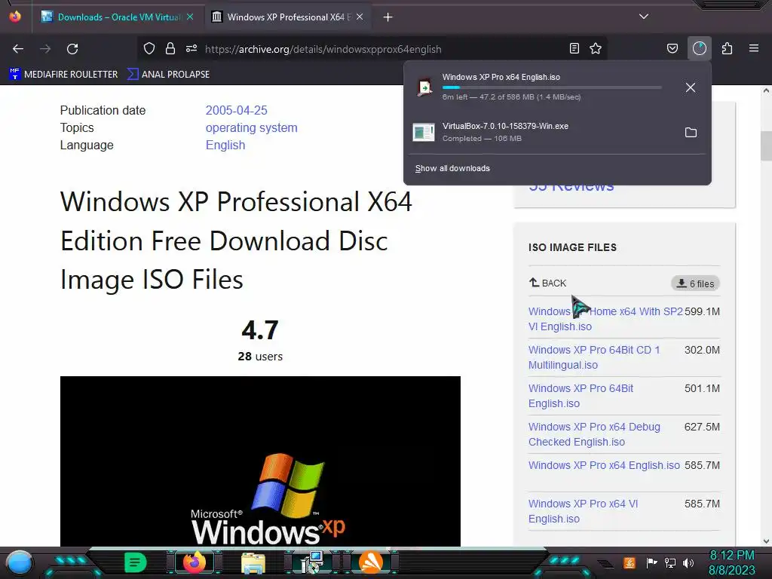The width and height of the screenshot is (772, 579).
Task: Click the Firefox logo at window top left
Action: pyautogui.click(x=15, y=17)
